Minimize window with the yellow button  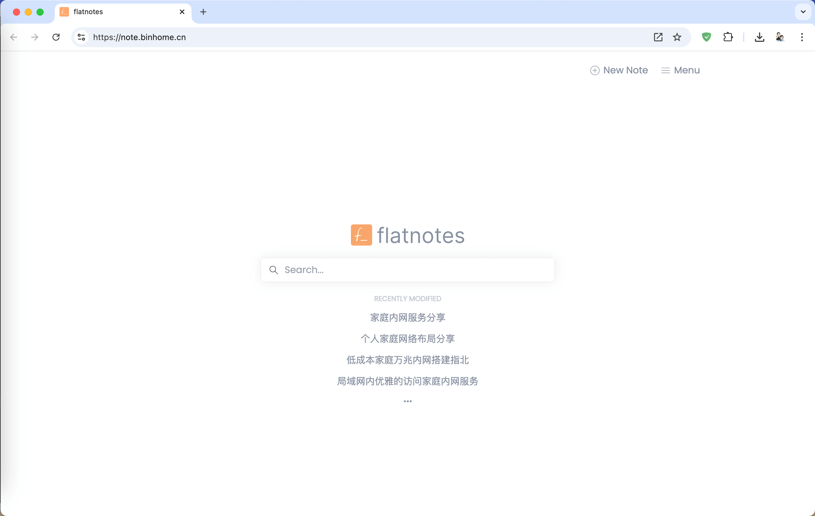(28, 12)
